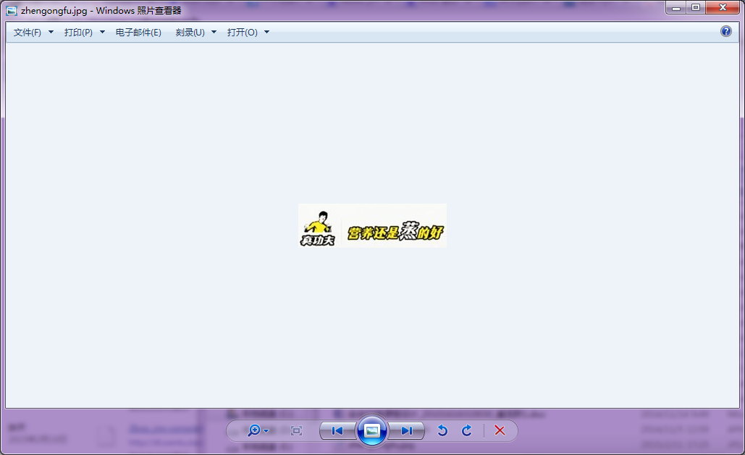Click the blue help question mark icon

[x=726, y=31]
